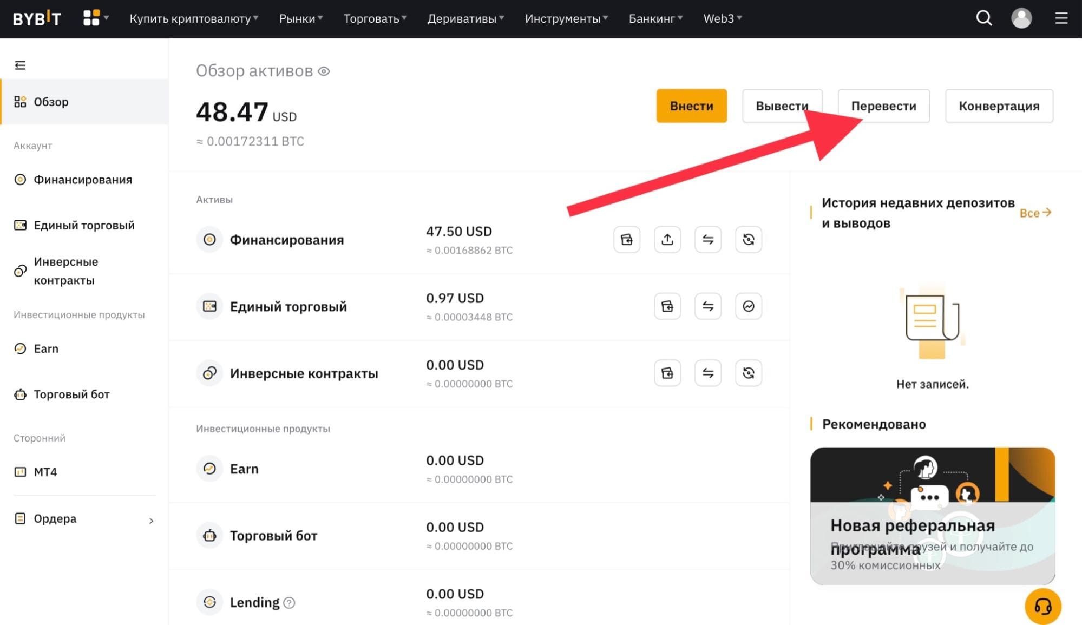The image size is (1082, 625).
Task: Click the Конвертация button
Action: pos(999,106)
